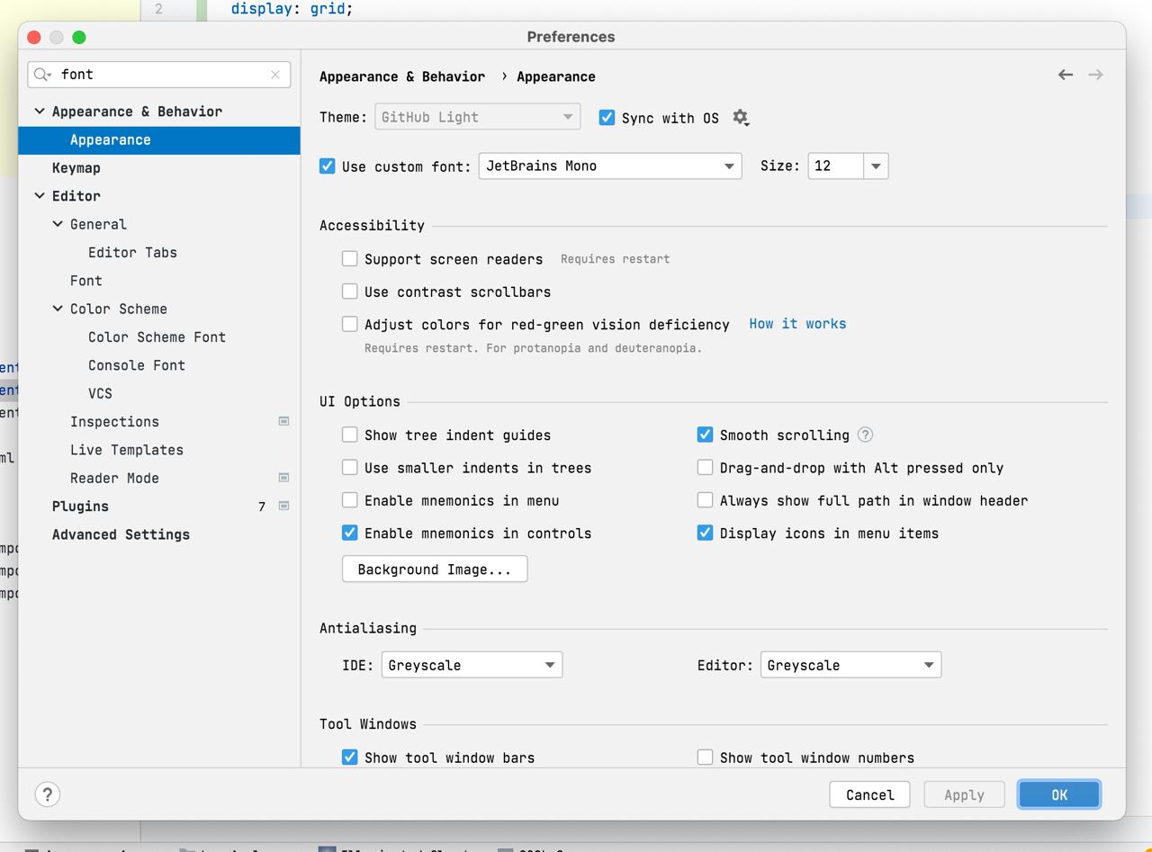Enable Support screen readers

pyautogui.click(x=350, y=259)
